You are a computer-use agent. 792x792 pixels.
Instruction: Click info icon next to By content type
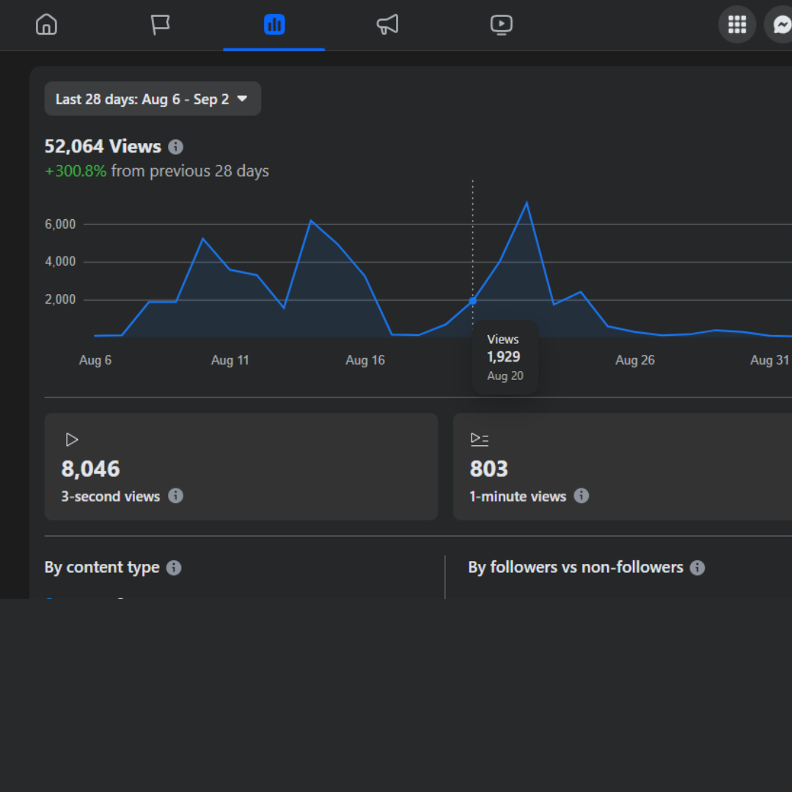(174, 568)
